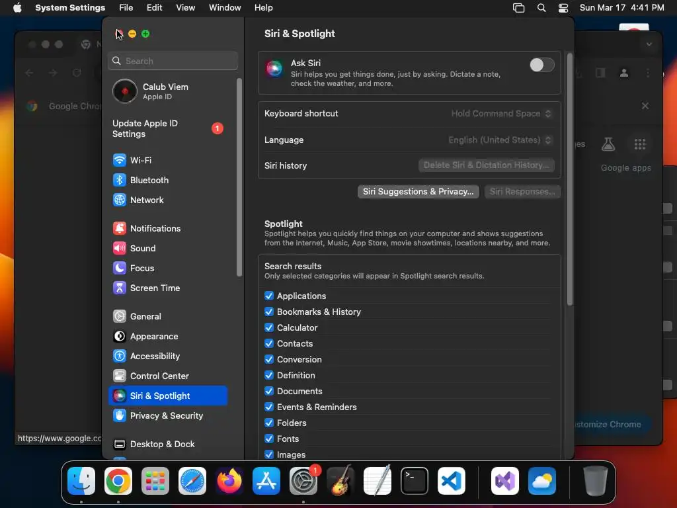This screenshot has height=508, width=677.
Task: Click the sidebar scrollbar
Action: [x=239, y=177]
